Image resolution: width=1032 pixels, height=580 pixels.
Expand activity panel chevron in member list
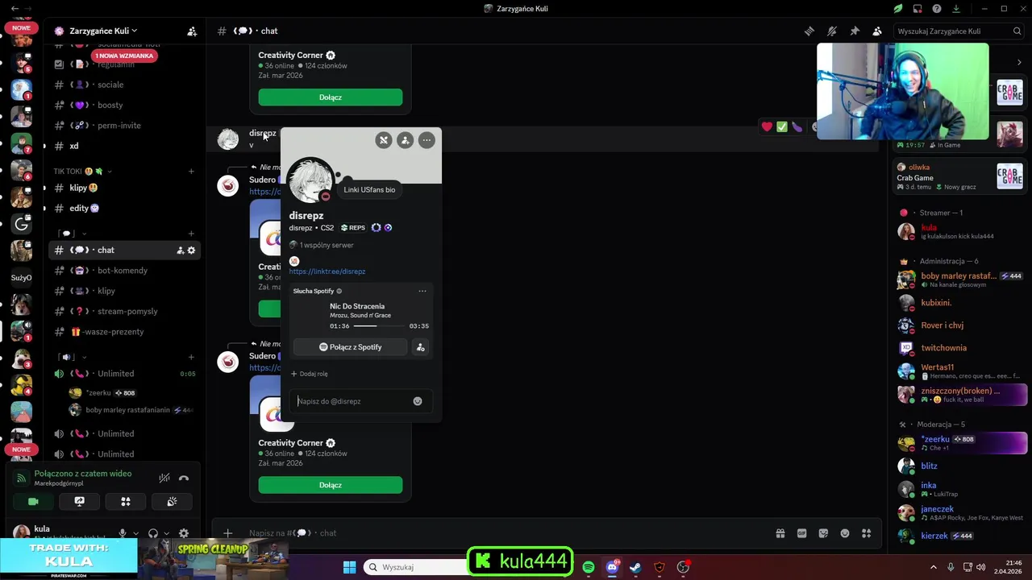coord(1019,62)
